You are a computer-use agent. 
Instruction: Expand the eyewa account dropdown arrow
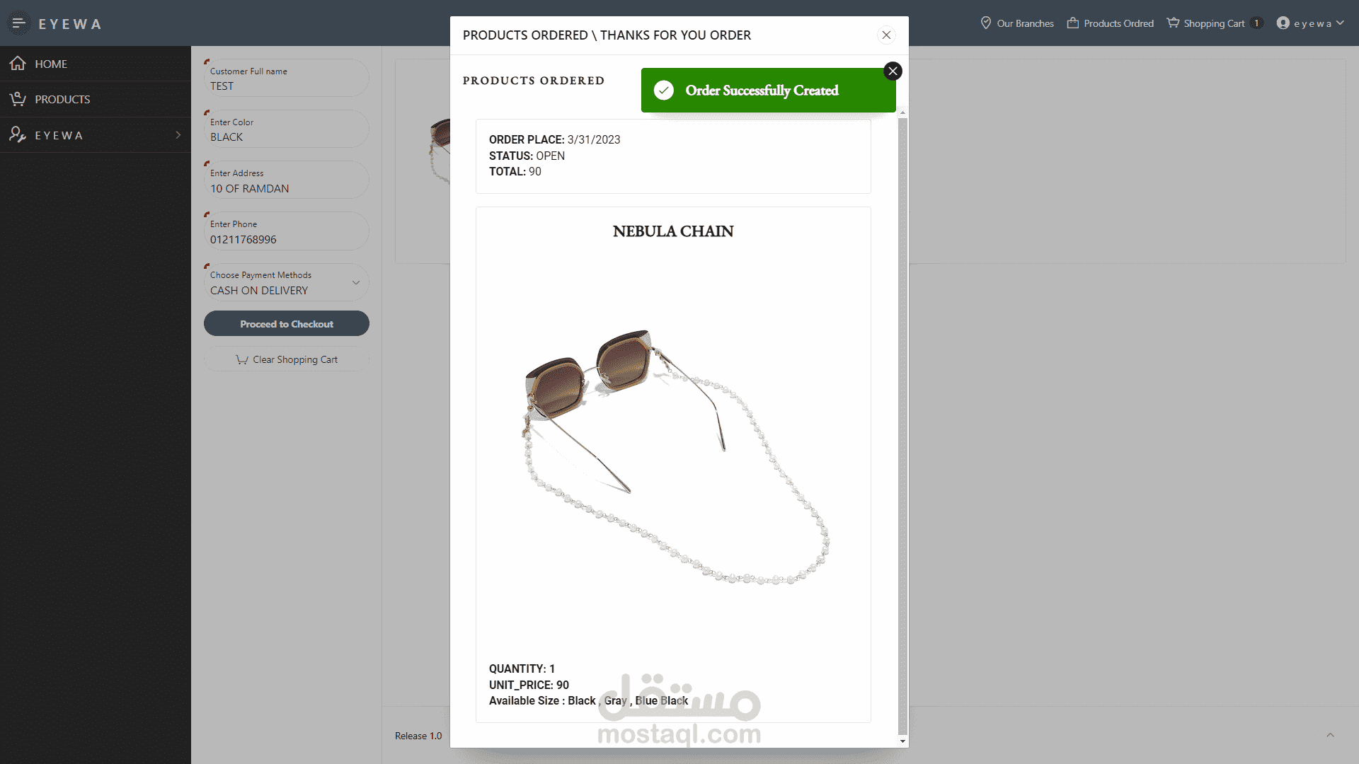click(1340, 23)
